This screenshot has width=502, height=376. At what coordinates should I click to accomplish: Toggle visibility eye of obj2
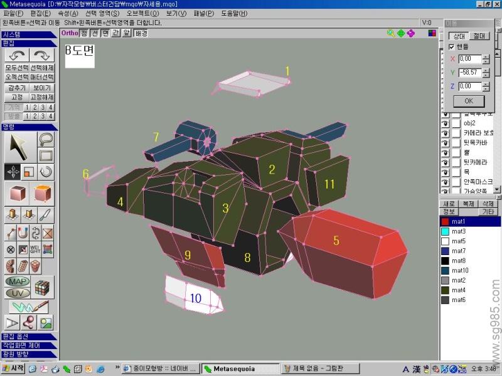[445, 123]
